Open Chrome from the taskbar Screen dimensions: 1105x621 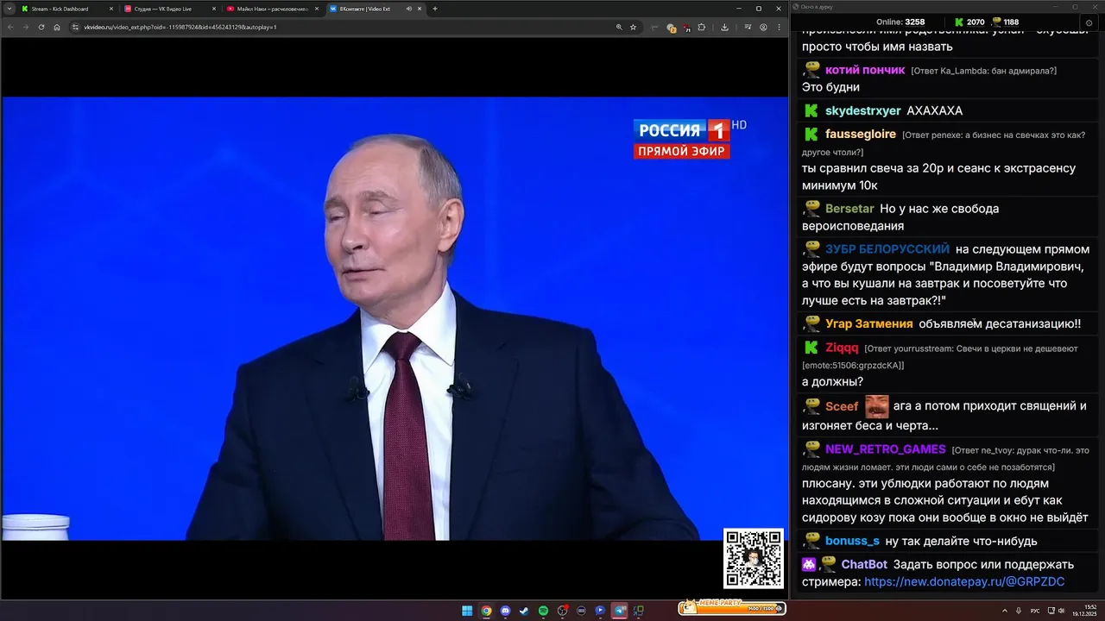click(x=487, y=611)
